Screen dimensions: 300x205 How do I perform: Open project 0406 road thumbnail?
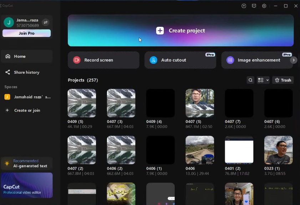(x=200, y=150)
